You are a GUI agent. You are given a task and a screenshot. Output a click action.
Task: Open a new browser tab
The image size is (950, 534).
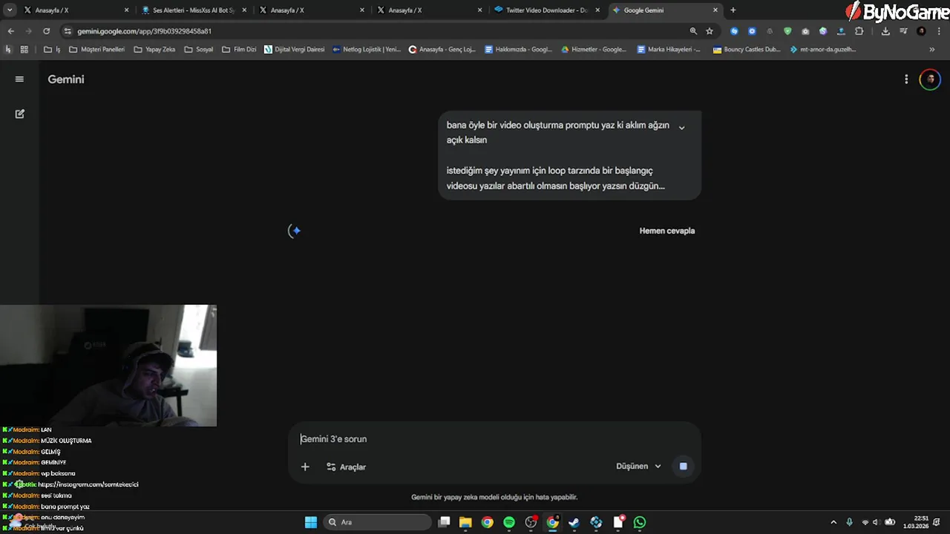(733, 10)
